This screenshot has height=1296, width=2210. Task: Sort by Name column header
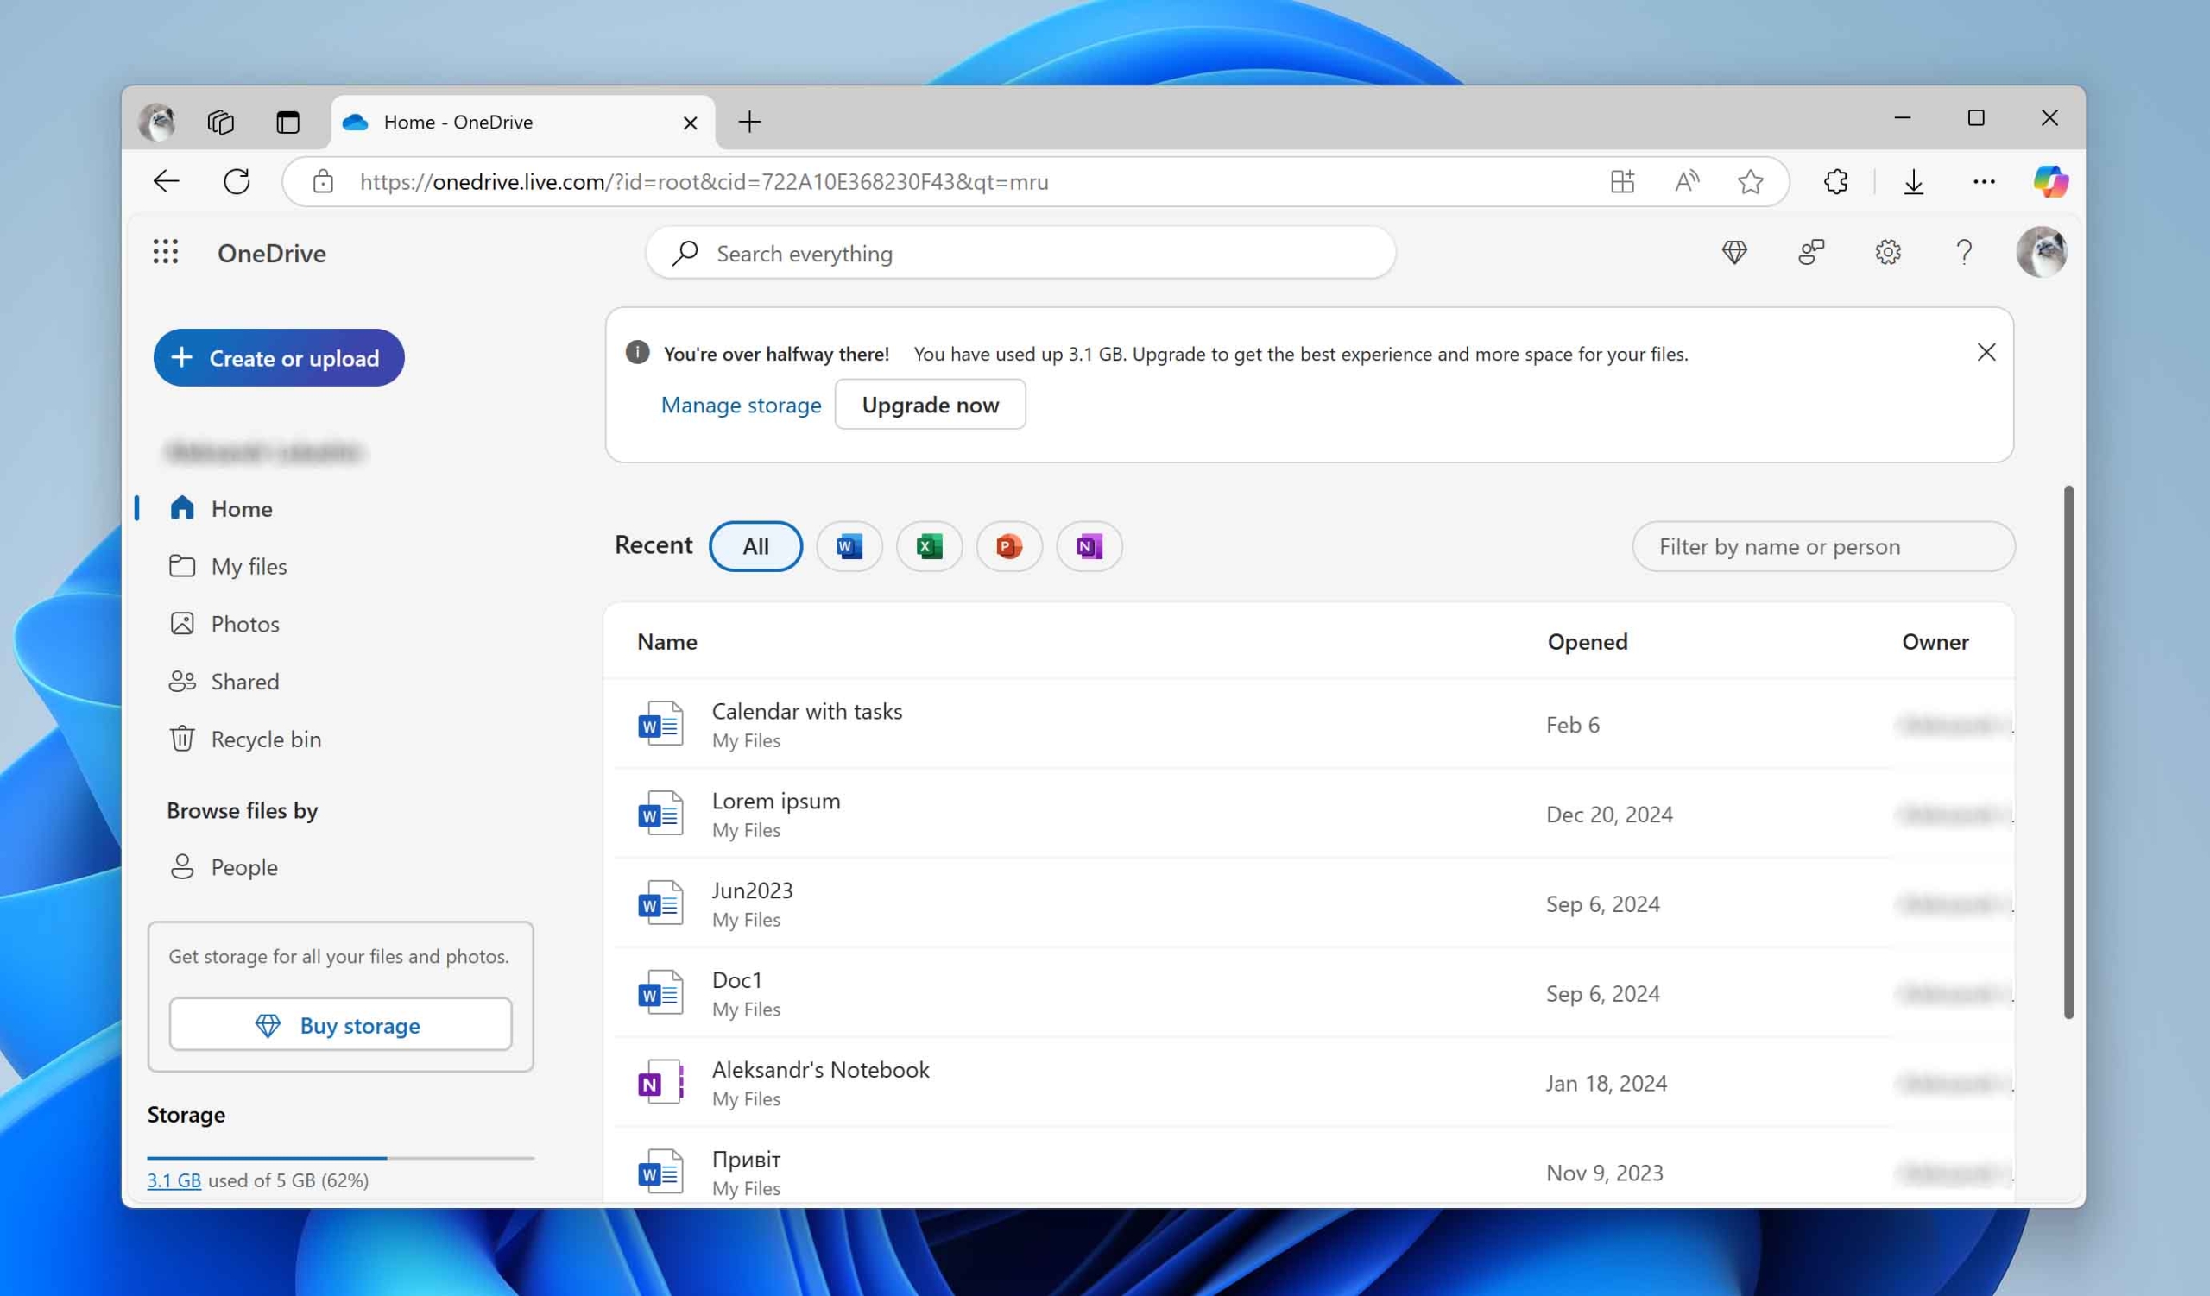click(666, 641)
